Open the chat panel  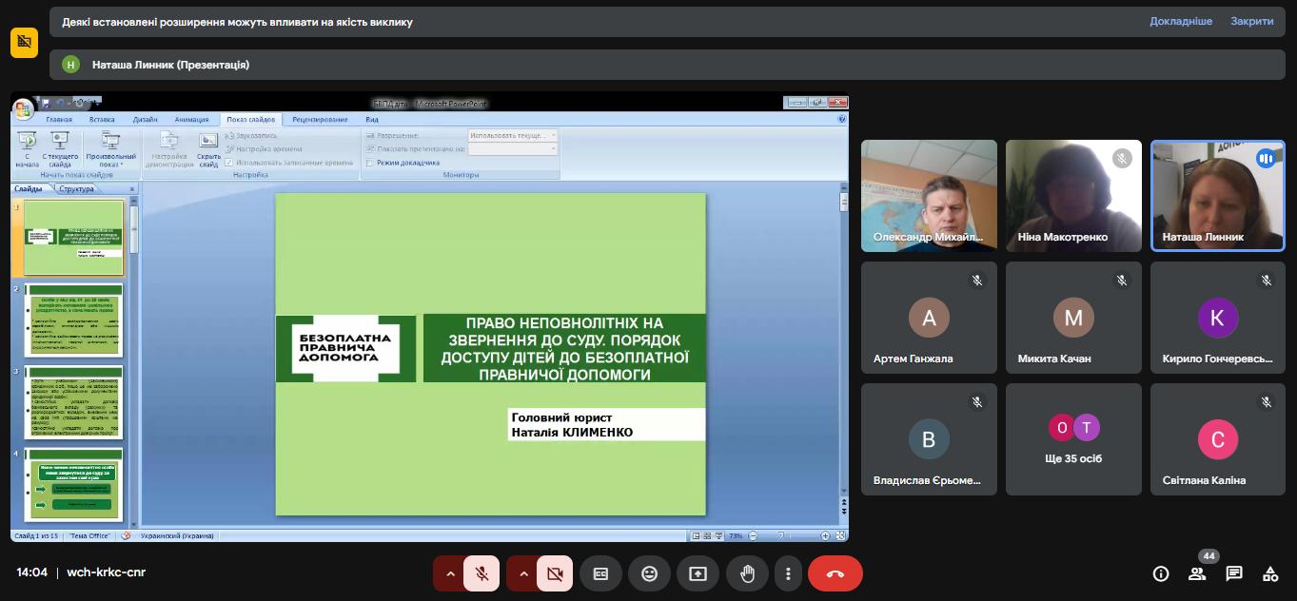coord(1234,573)
